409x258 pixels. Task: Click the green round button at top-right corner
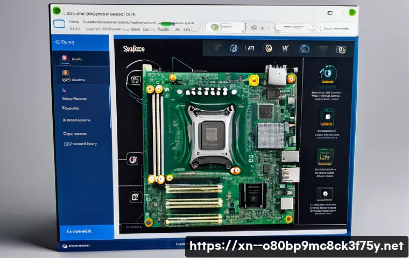(x=352, y=11)
